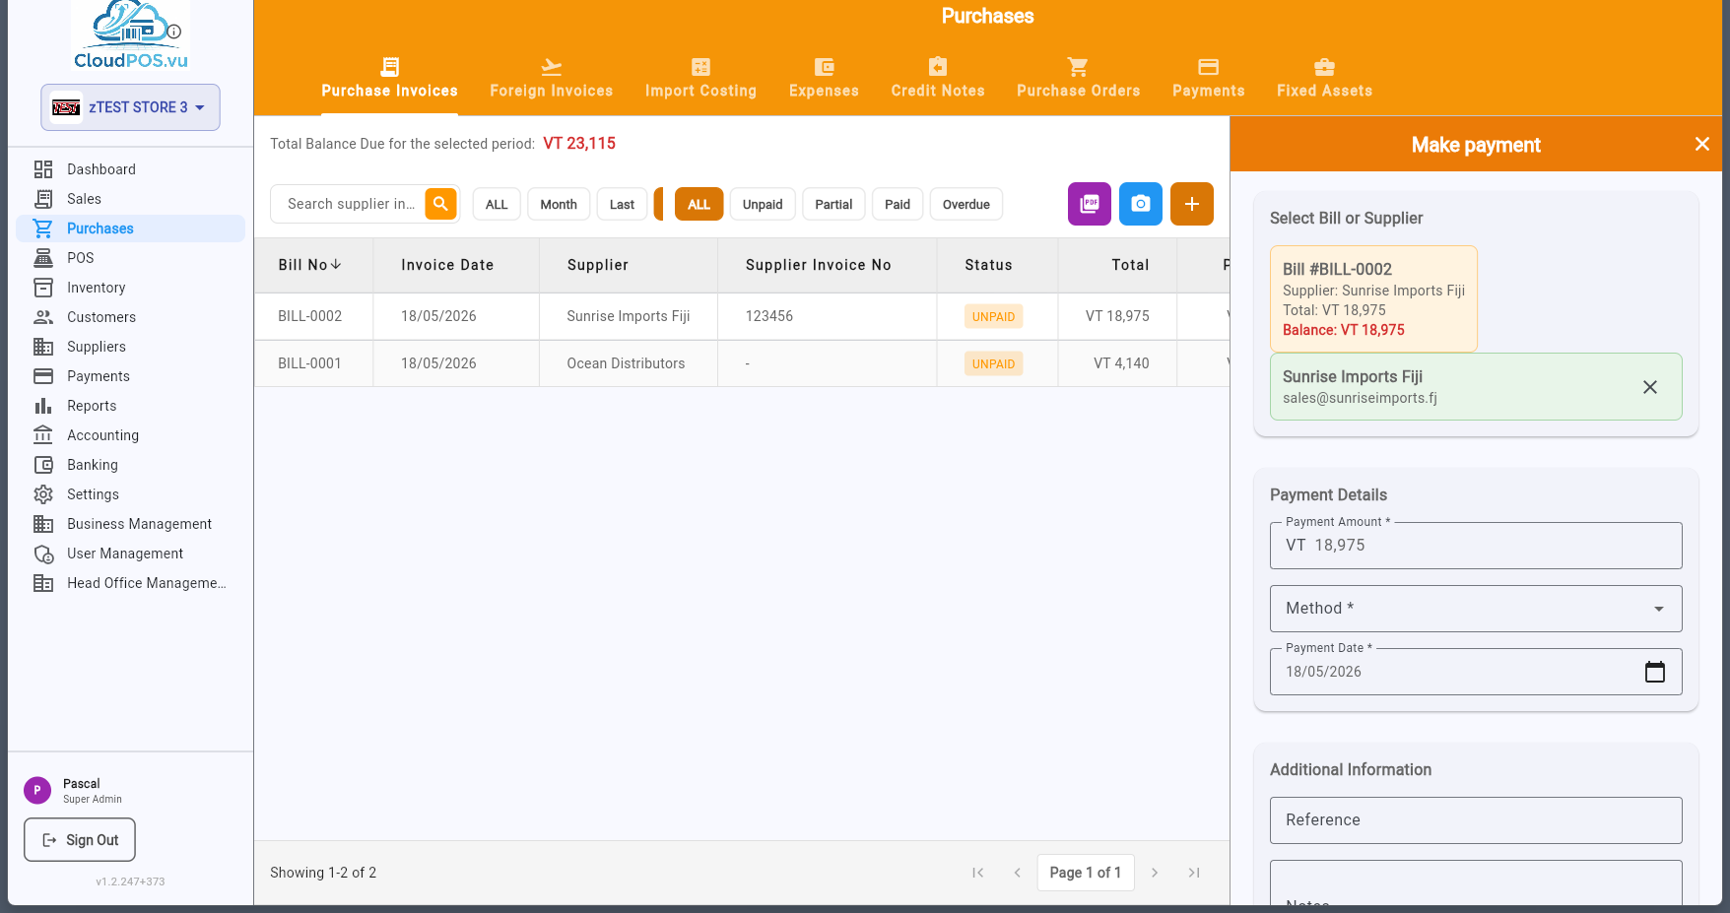The width and height of the screenshot is (1730, 913).
Task: Open the Dashboard sidebar item
Action: (130, 169)
